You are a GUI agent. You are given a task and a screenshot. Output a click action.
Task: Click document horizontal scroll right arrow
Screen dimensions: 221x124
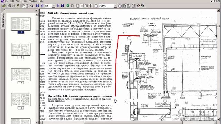point(215,123)
